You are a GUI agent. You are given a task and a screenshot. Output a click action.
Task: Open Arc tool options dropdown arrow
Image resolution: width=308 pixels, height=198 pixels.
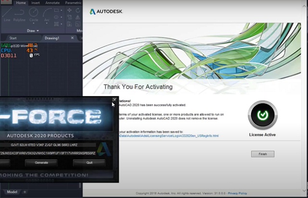(47, 24)
